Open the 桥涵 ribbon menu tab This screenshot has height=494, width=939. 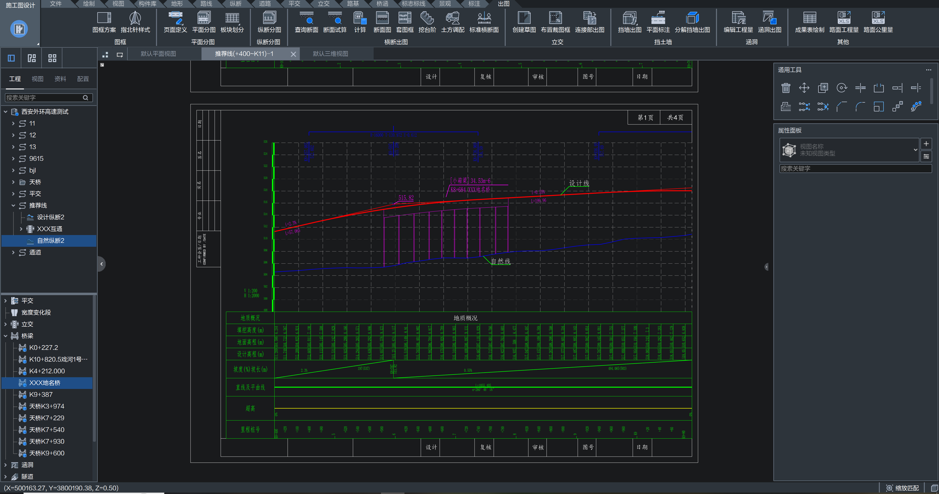pos(382,4)
